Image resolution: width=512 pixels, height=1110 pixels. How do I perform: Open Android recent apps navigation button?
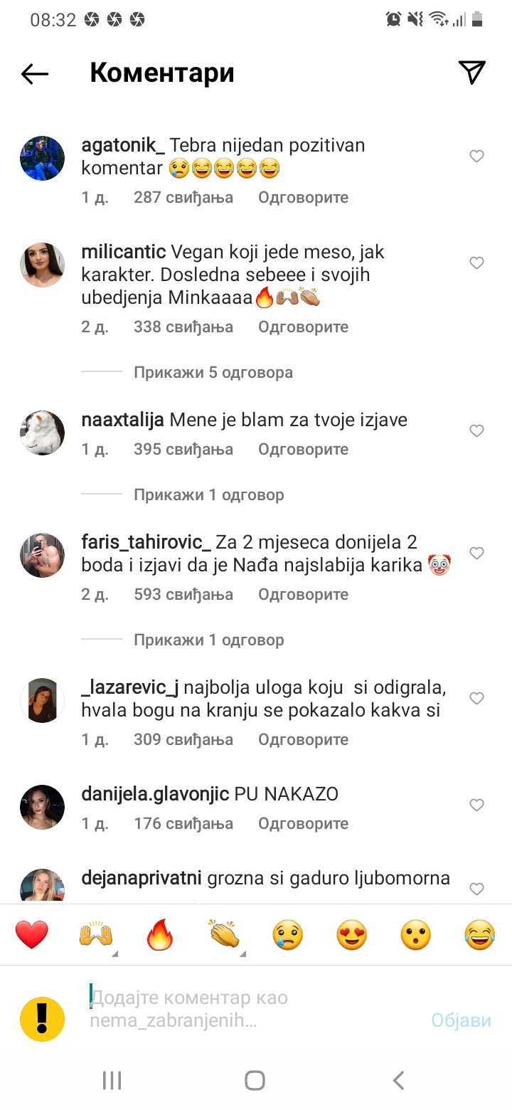point(112,1080)
